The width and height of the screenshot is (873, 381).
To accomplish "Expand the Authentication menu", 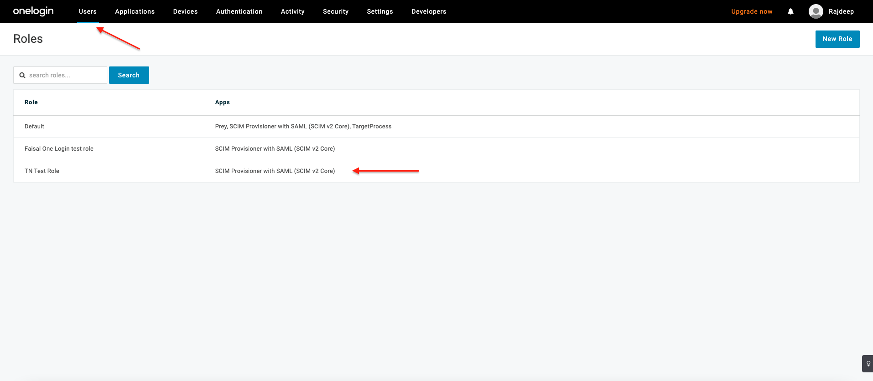I will pyautogui.click(x=239, y=11).
